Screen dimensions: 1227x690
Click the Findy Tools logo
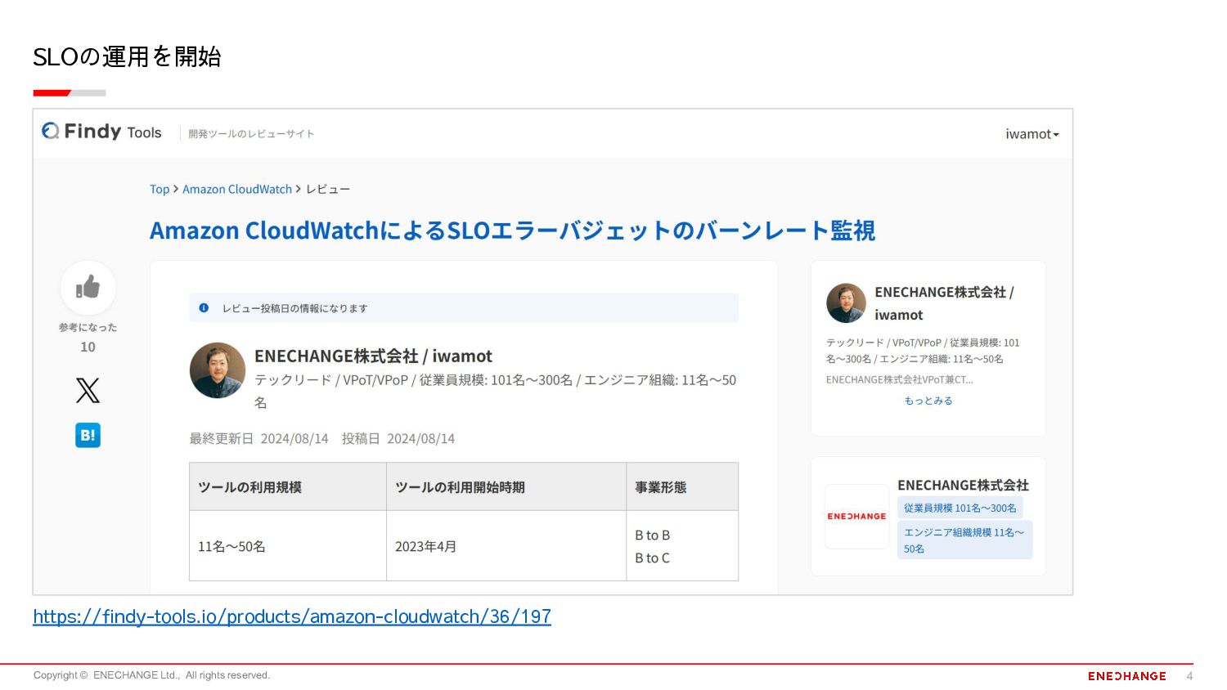tap(102, 132)
